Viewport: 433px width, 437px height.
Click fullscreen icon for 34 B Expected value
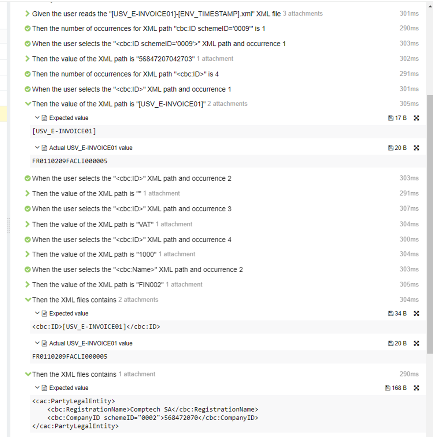click(x=416, y=314)
